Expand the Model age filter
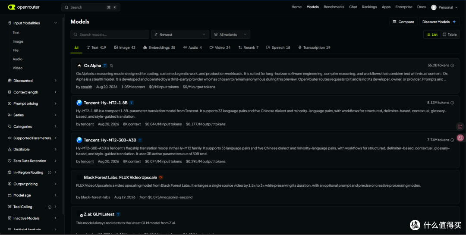Screen dimensions: 466x235 pos(32,195)
